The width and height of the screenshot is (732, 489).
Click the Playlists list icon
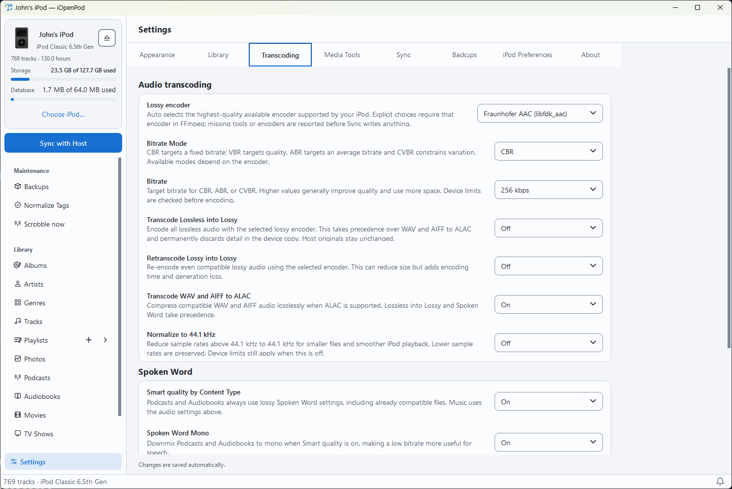[18, 340]
